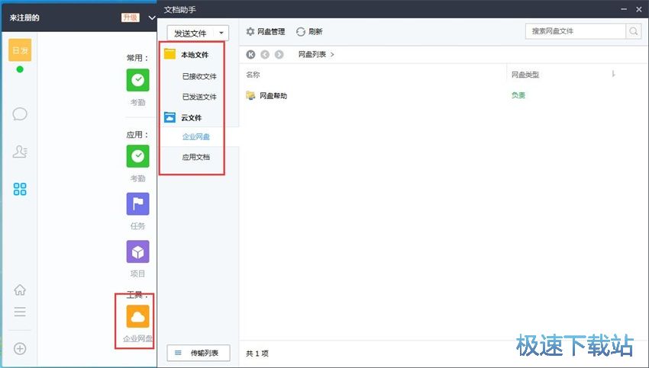Open attendance app under 应用
Image resolution: width=649 pixels, height=368 pixels.
click(138, 156)
